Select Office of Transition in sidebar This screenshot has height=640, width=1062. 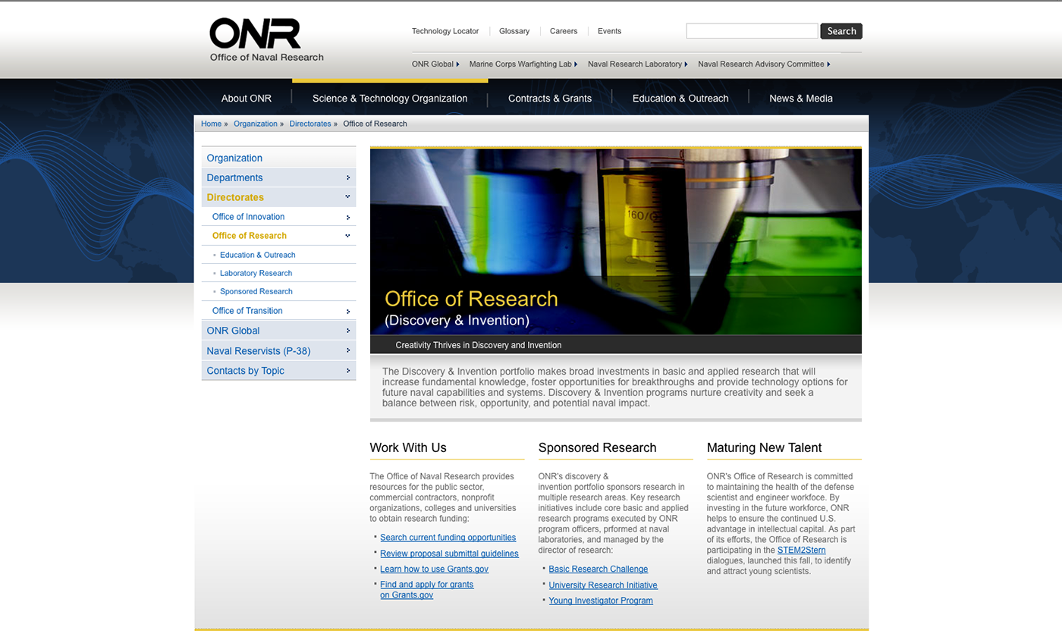(x=247, y=311)
